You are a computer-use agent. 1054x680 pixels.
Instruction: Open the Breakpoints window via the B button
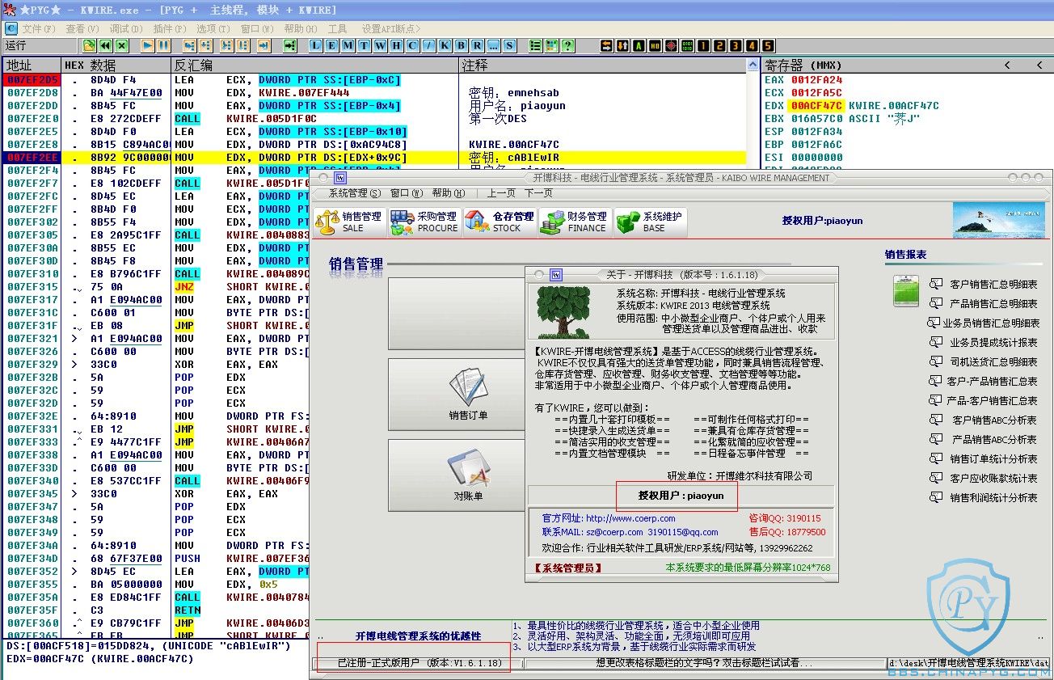tap(462, 45)
